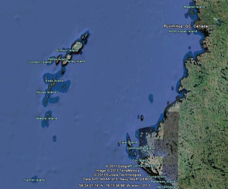Click the Puvirnituq placemark crosshair marker
The width and height of the screenshot is (228, 189).
(212, 28)
